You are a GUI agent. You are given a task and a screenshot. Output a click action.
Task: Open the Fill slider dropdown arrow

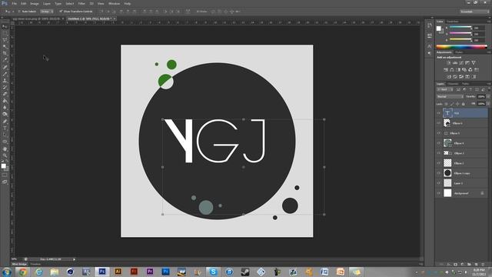[488, 104]
